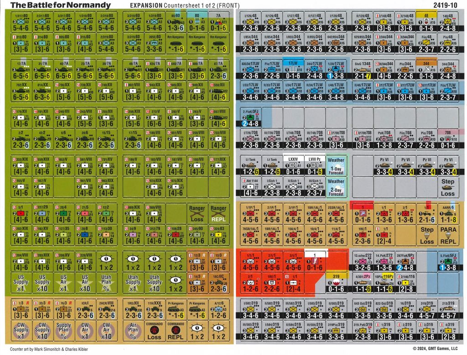467x355 pixels.
Task: Choose the 1/317/80 infantry counter
Action: pyautogui.click(x=21, y=21)
